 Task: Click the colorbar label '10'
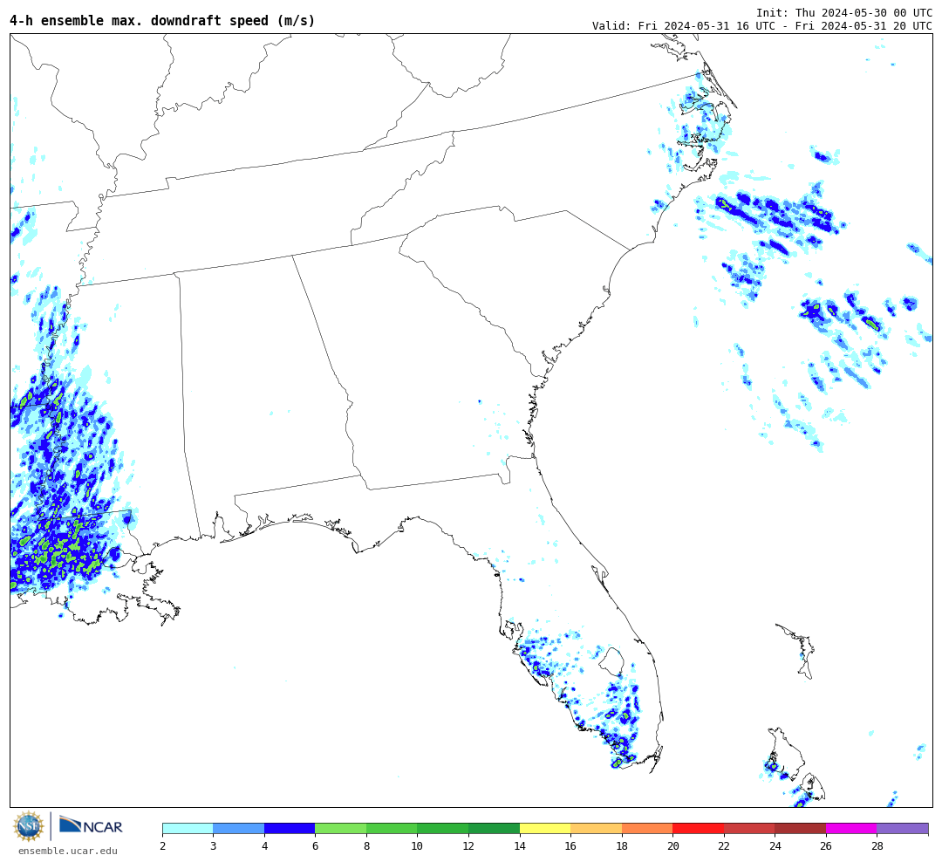pyautogui.click(x=418, y=845)
